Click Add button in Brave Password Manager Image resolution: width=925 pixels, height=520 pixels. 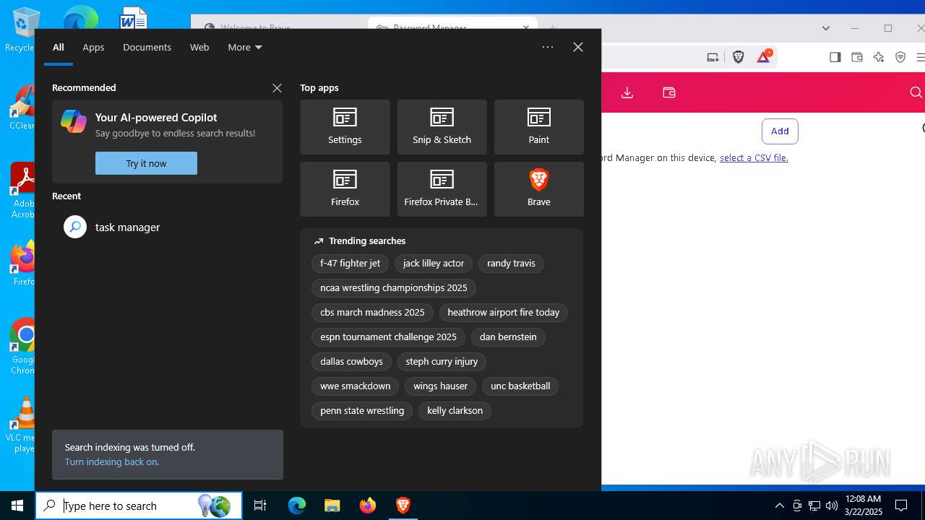pos(780,131)
